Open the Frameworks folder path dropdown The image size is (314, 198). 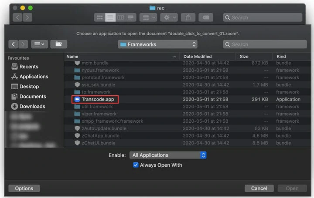click(157, 44)
